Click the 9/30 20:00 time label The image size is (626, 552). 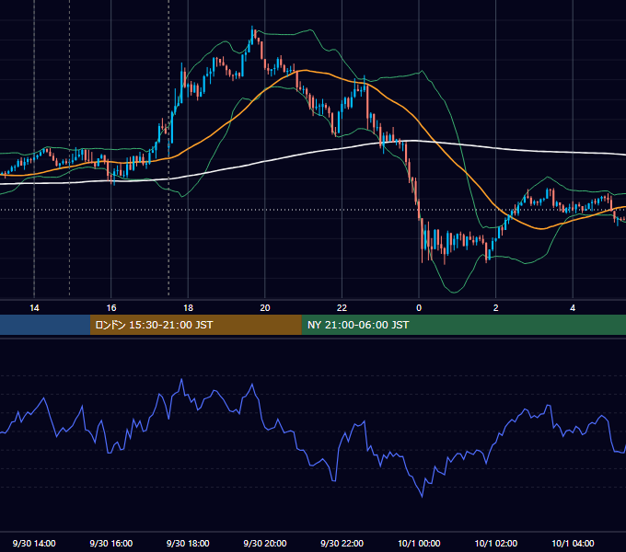coord(265,543)
